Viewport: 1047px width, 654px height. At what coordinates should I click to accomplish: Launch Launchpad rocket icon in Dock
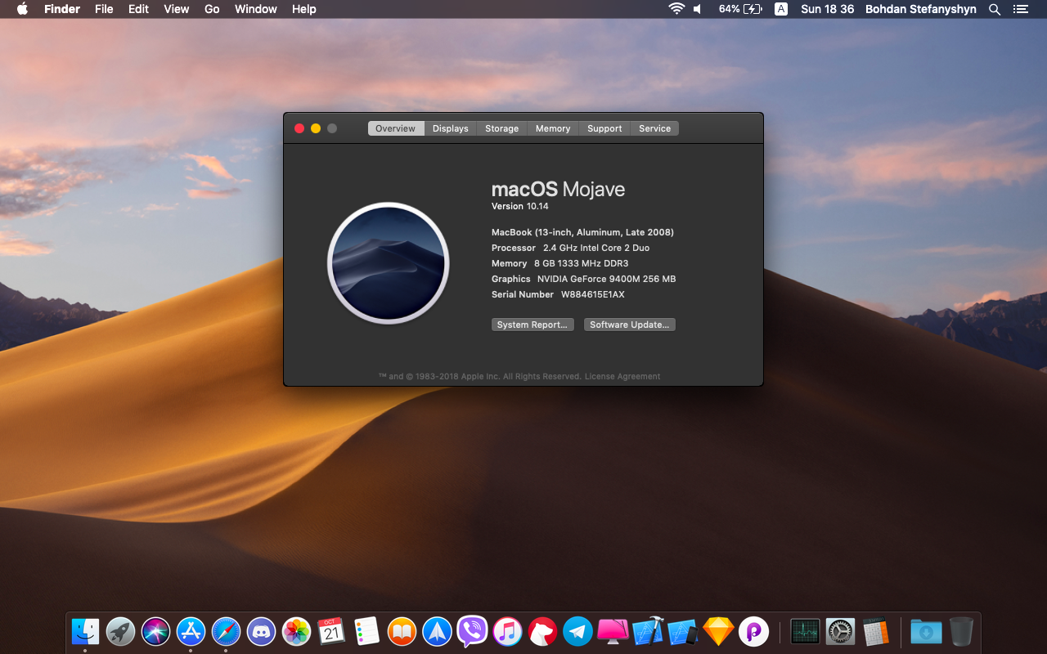pos(120,631)
